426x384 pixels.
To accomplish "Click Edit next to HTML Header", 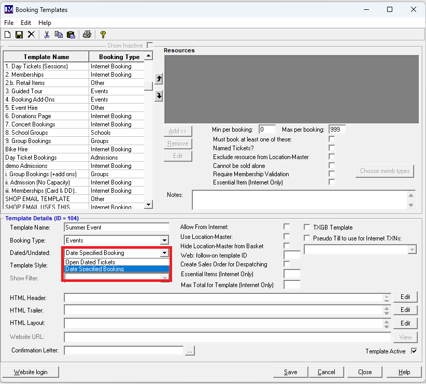I will click(x=405, y=297).
